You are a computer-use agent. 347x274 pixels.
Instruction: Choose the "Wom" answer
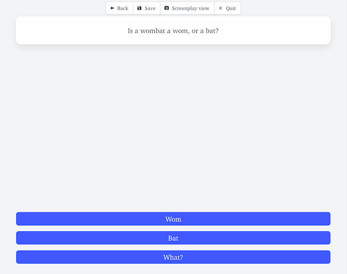173,219
